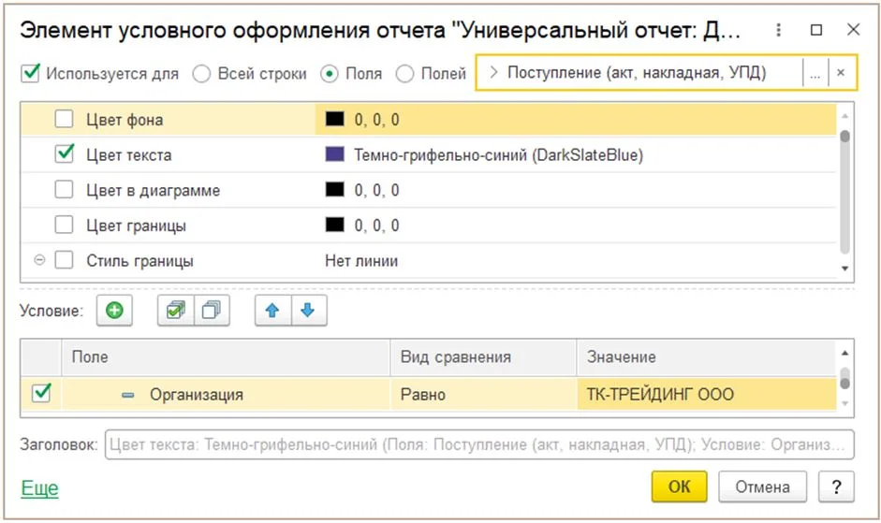Click the Цвет фона row label
881x523 pixels.
click(125, 120)
